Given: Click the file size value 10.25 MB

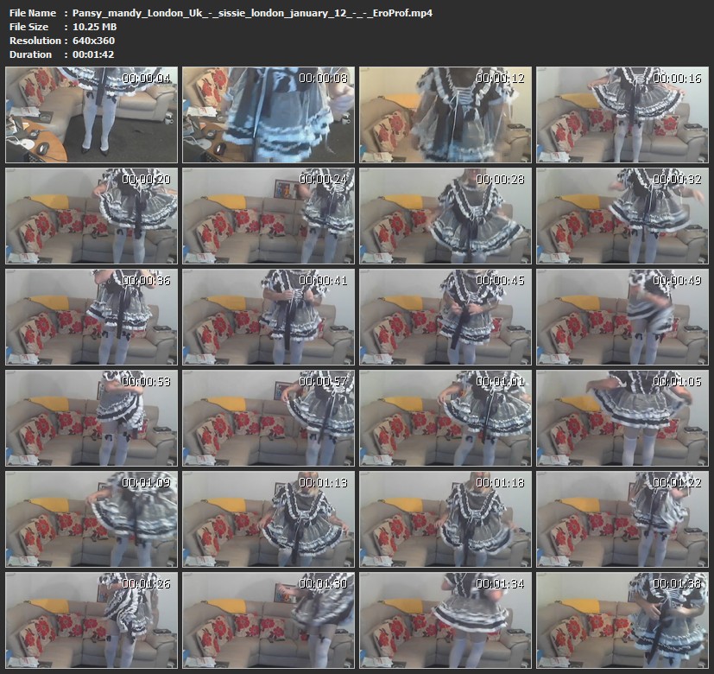Looking at the screenshot, I should [x=94, y=27].
